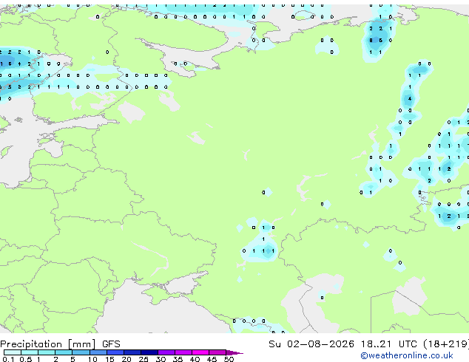
Task: Click the 0.5–1 mm legend color box
Action: (30, 352)
